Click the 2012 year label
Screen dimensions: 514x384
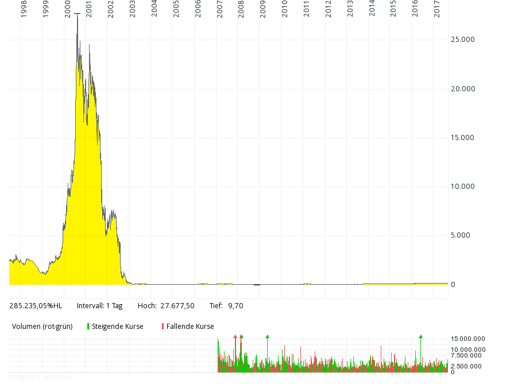pyautogui.click(x=328, y=9)
